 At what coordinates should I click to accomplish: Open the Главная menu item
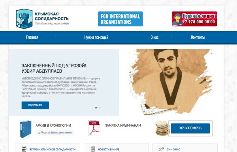point(32,37)
